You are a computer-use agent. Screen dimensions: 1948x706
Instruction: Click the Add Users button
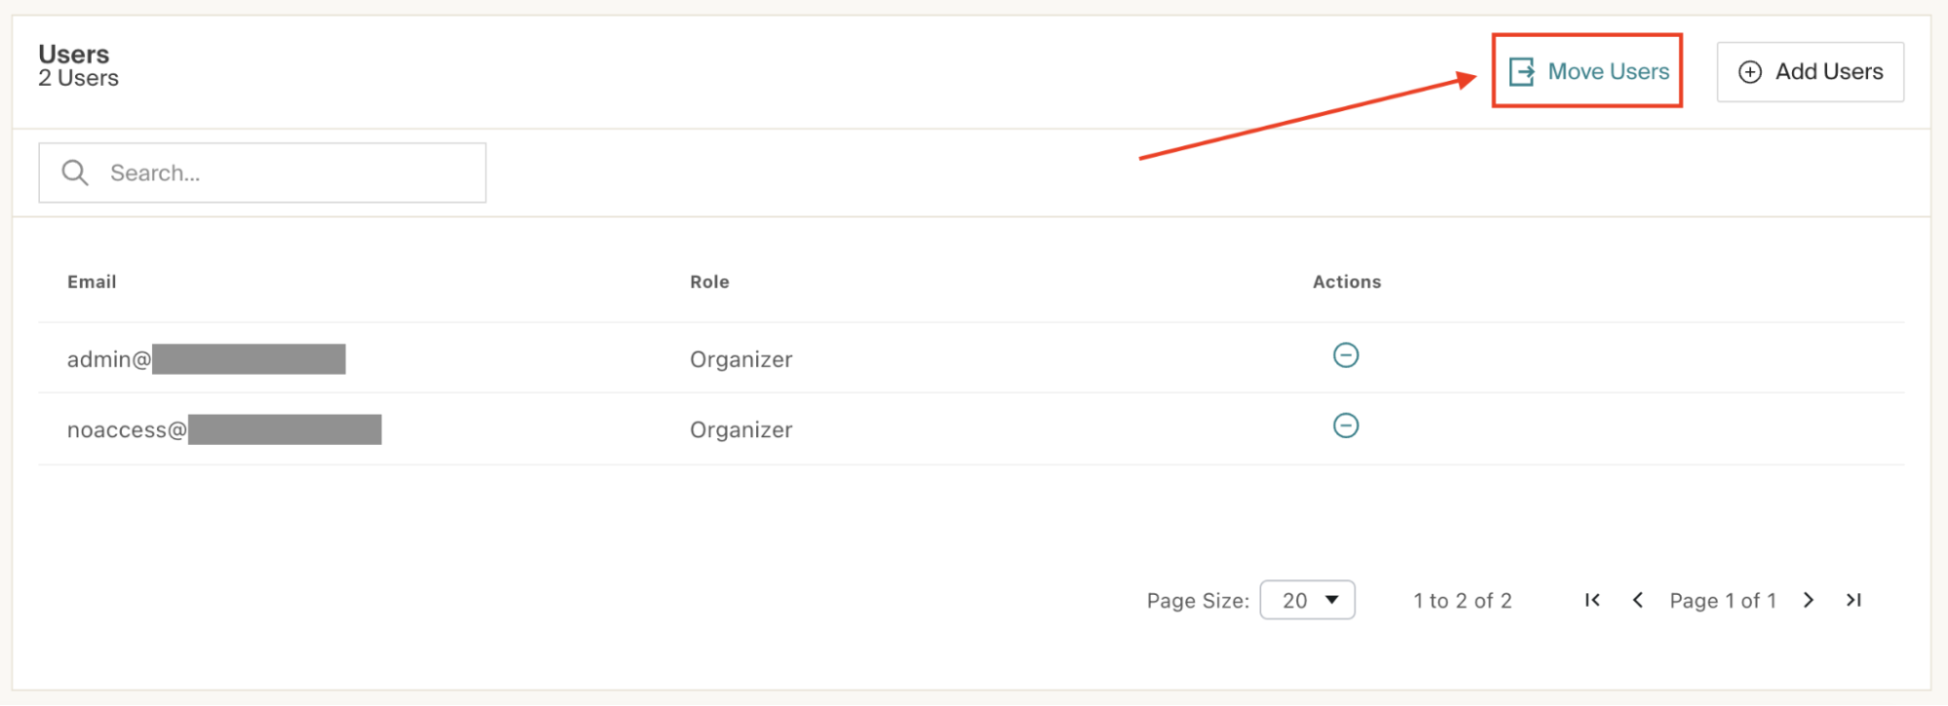(1810, 72)
